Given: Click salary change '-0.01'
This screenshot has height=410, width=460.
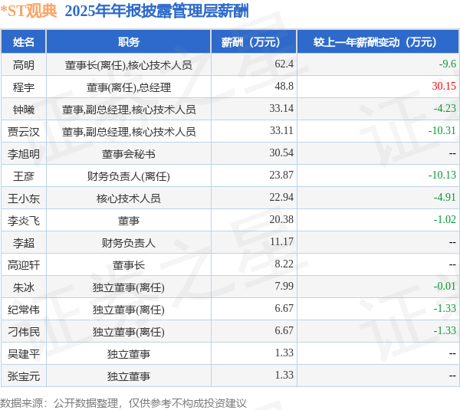Looking at the screenshot, I should pyautogui.click(x=445, y=286).
